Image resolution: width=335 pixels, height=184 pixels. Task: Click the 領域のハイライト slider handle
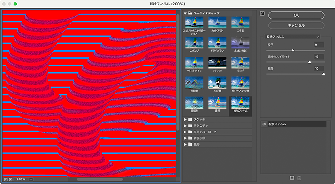click(310, 62)
